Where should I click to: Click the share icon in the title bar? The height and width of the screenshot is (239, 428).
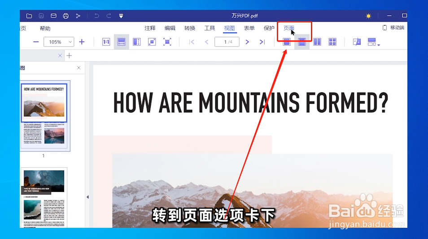(78, 16)
